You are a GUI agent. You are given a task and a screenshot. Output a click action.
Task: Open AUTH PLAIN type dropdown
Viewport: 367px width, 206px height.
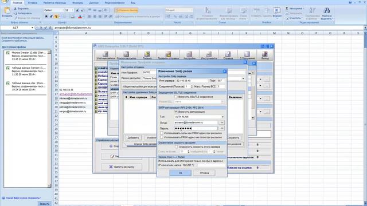pyautogui.click(x=222, y=117)
